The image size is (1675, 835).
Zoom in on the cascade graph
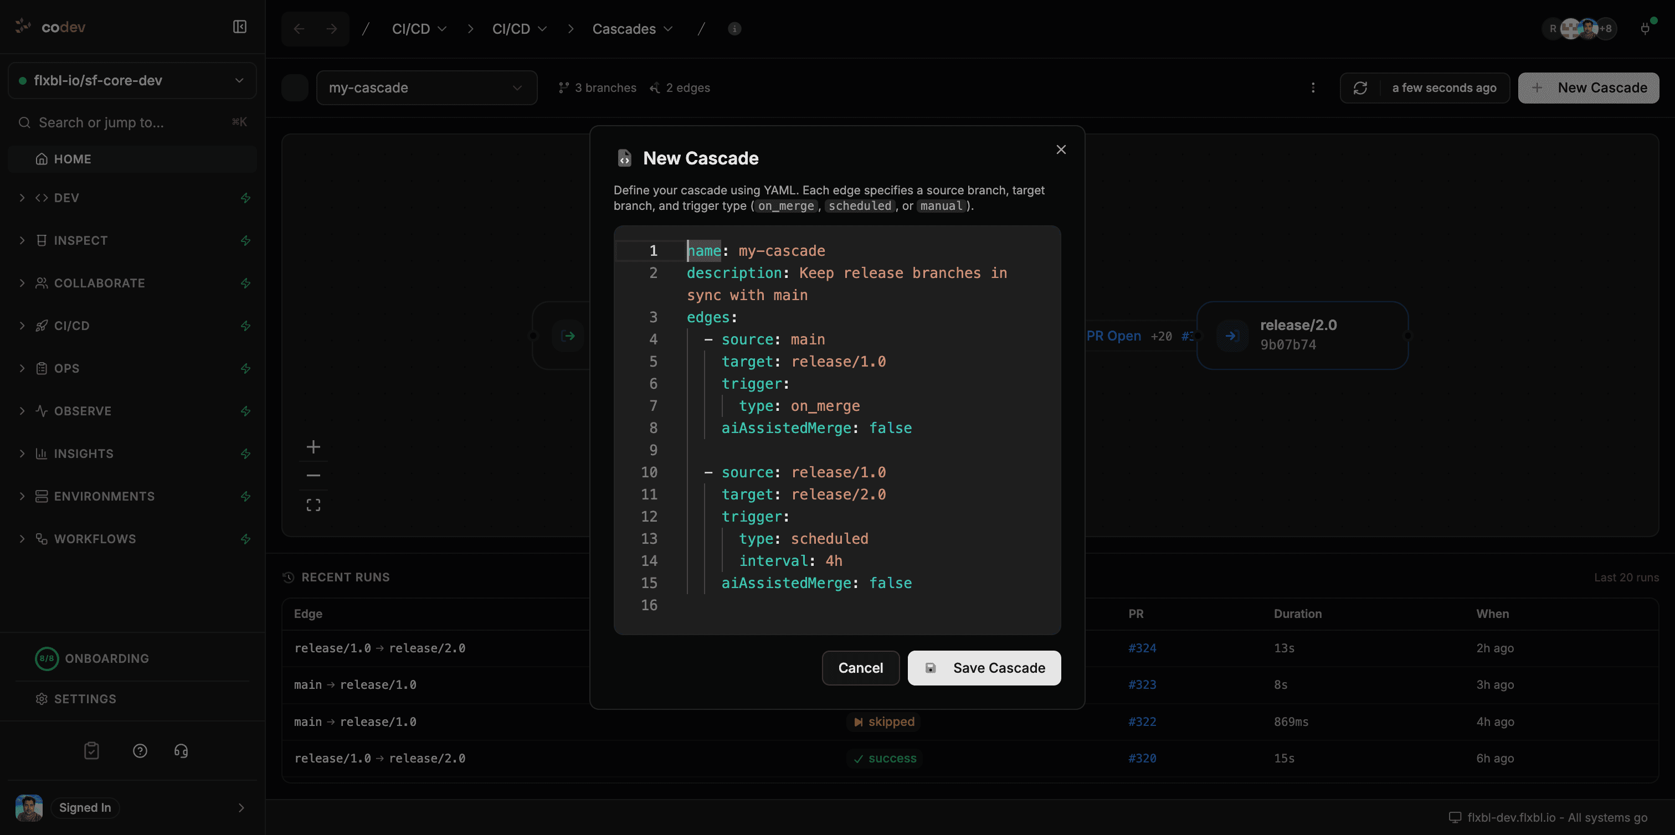(x=314, y=446)
